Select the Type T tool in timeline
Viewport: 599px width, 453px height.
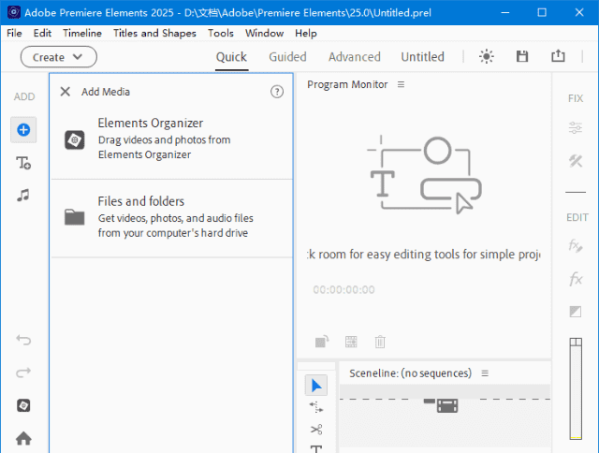(x=316, y=449)
